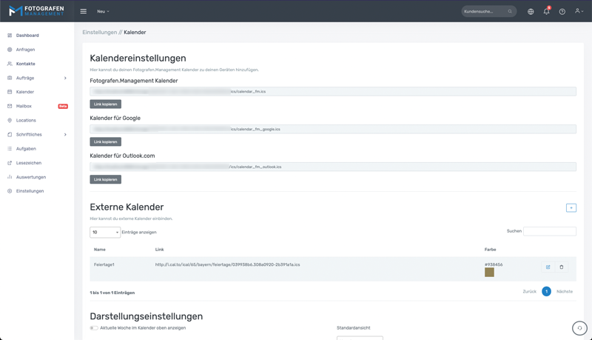This screenshot has width=592, height=340.
Task: Toggle the hamburger sidebar menu
Action: 83,11
